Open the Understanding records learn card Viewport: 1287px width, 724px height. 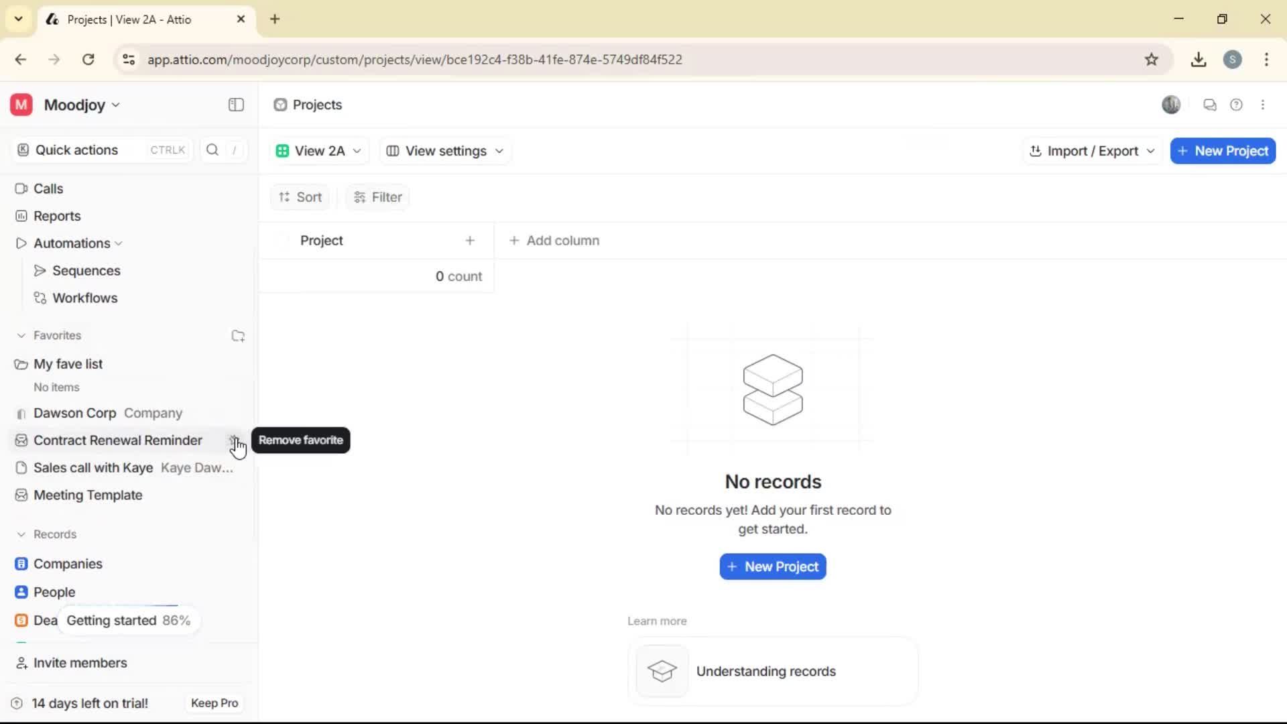tap(772, 671)
